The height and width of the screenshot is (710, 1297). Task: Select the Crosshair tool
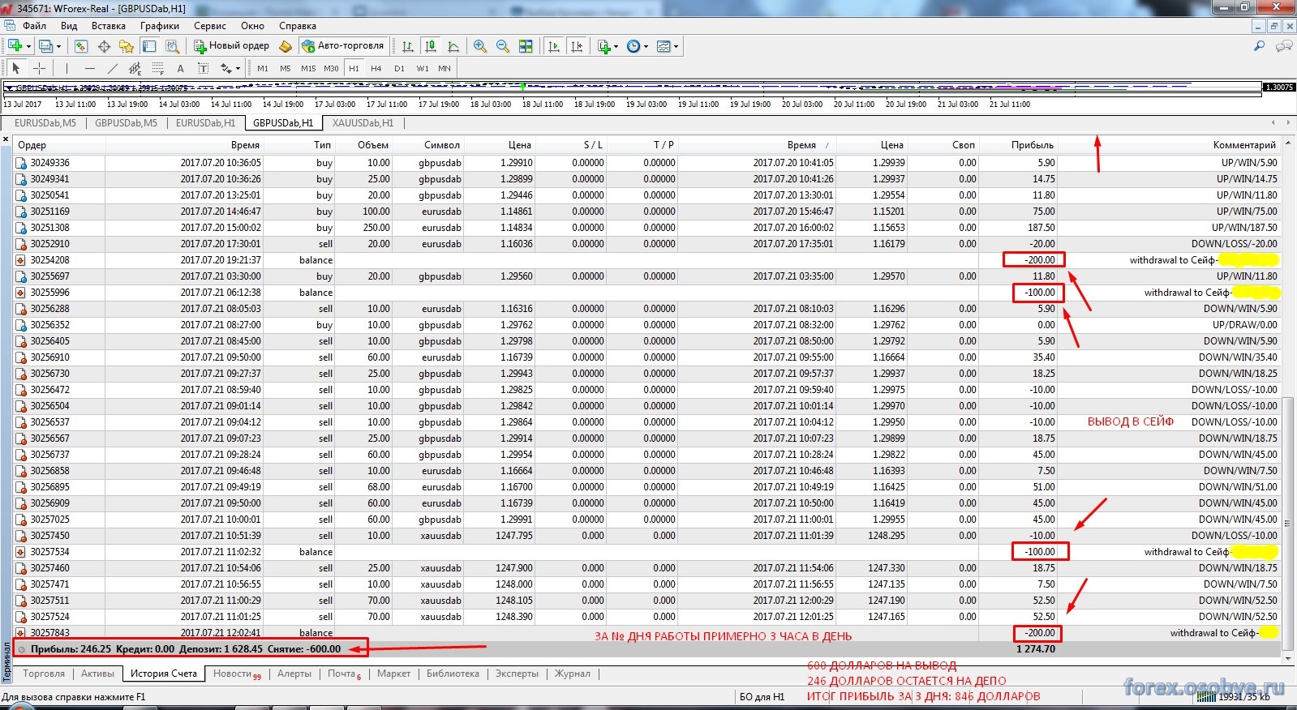pos(39,69)
